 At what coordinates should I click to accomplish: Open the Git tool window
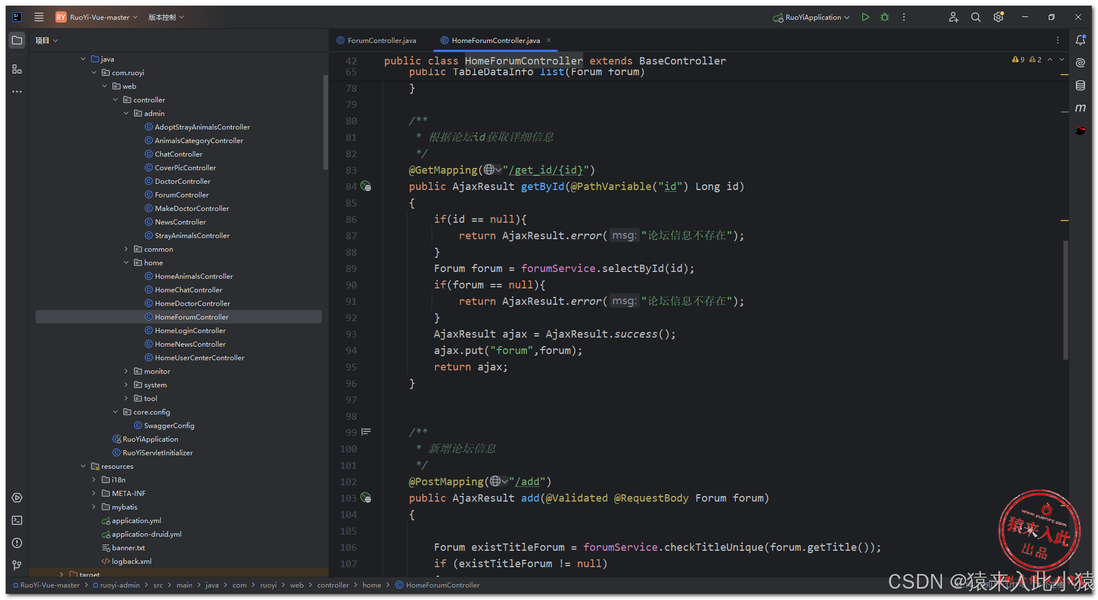click(x=17, y=566)
